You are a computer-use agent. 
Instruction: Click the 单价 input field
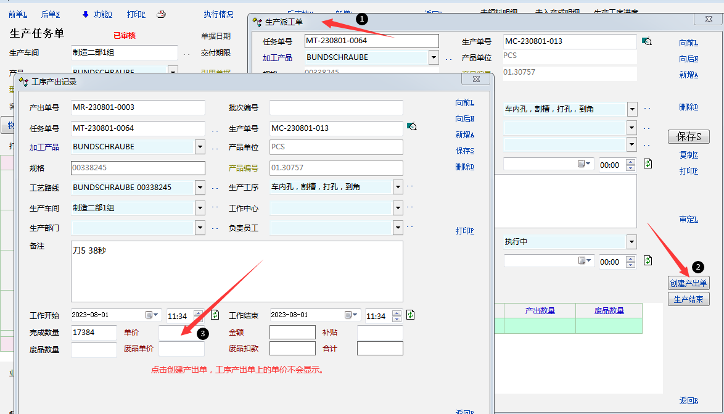point(181,333)
